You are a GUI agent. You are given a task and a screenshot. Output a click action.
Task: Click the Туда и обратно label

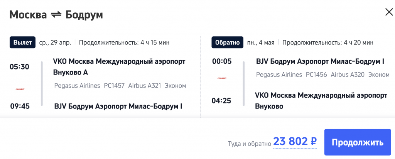click(250, 144)
